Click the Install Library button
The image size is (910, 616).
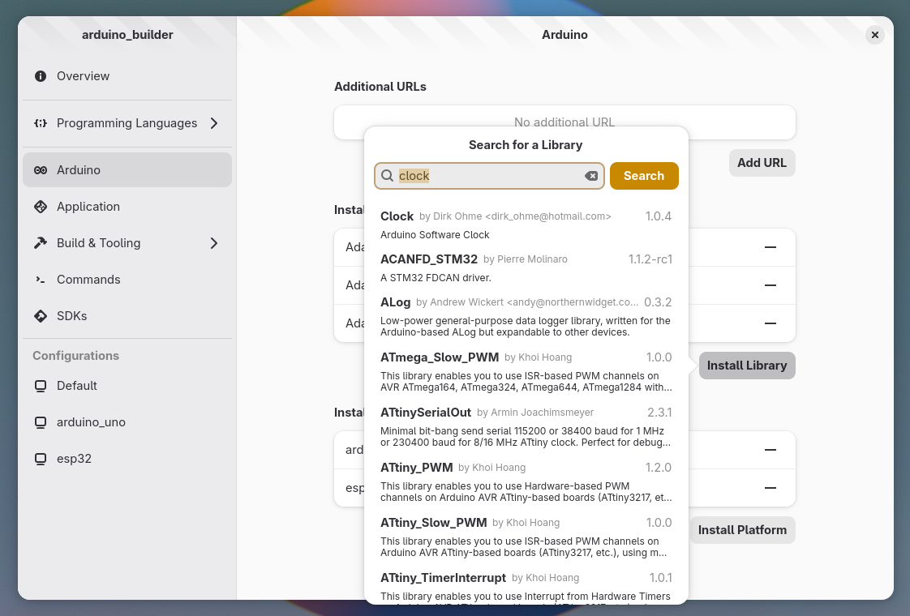(x=747, y=366)
